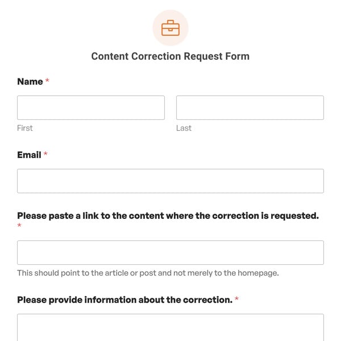Screen dimensions: 341x341
Task: Click the red asterisk beside Email
Action: [45, 155]
